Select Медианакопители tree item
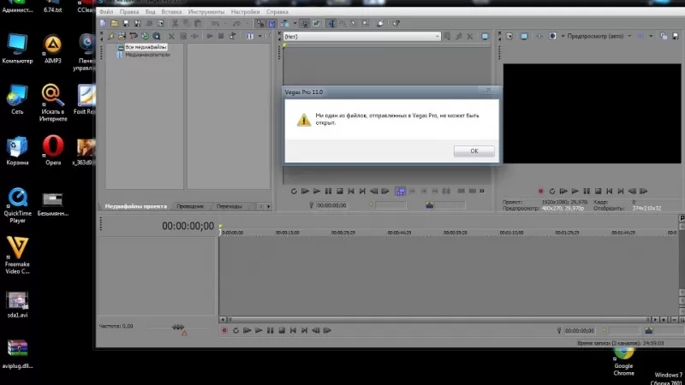 [x=147, y=55]
